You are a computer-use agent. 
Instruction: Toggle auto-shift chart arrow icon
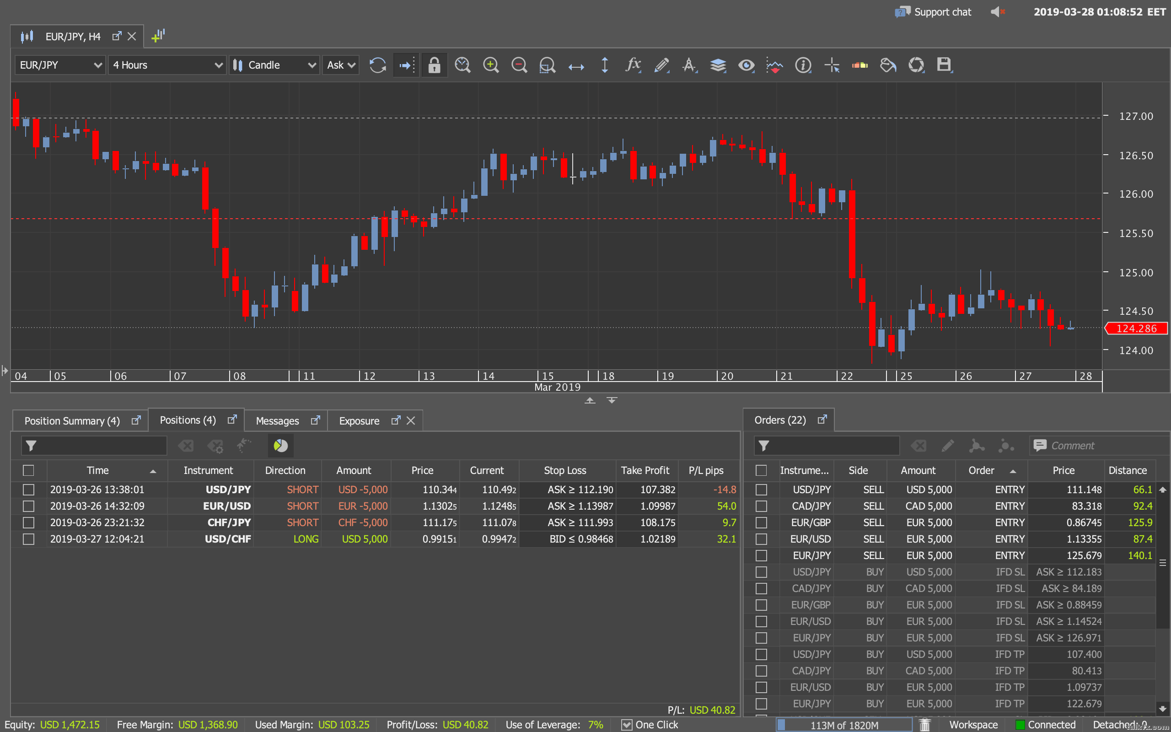coord(406,65)
